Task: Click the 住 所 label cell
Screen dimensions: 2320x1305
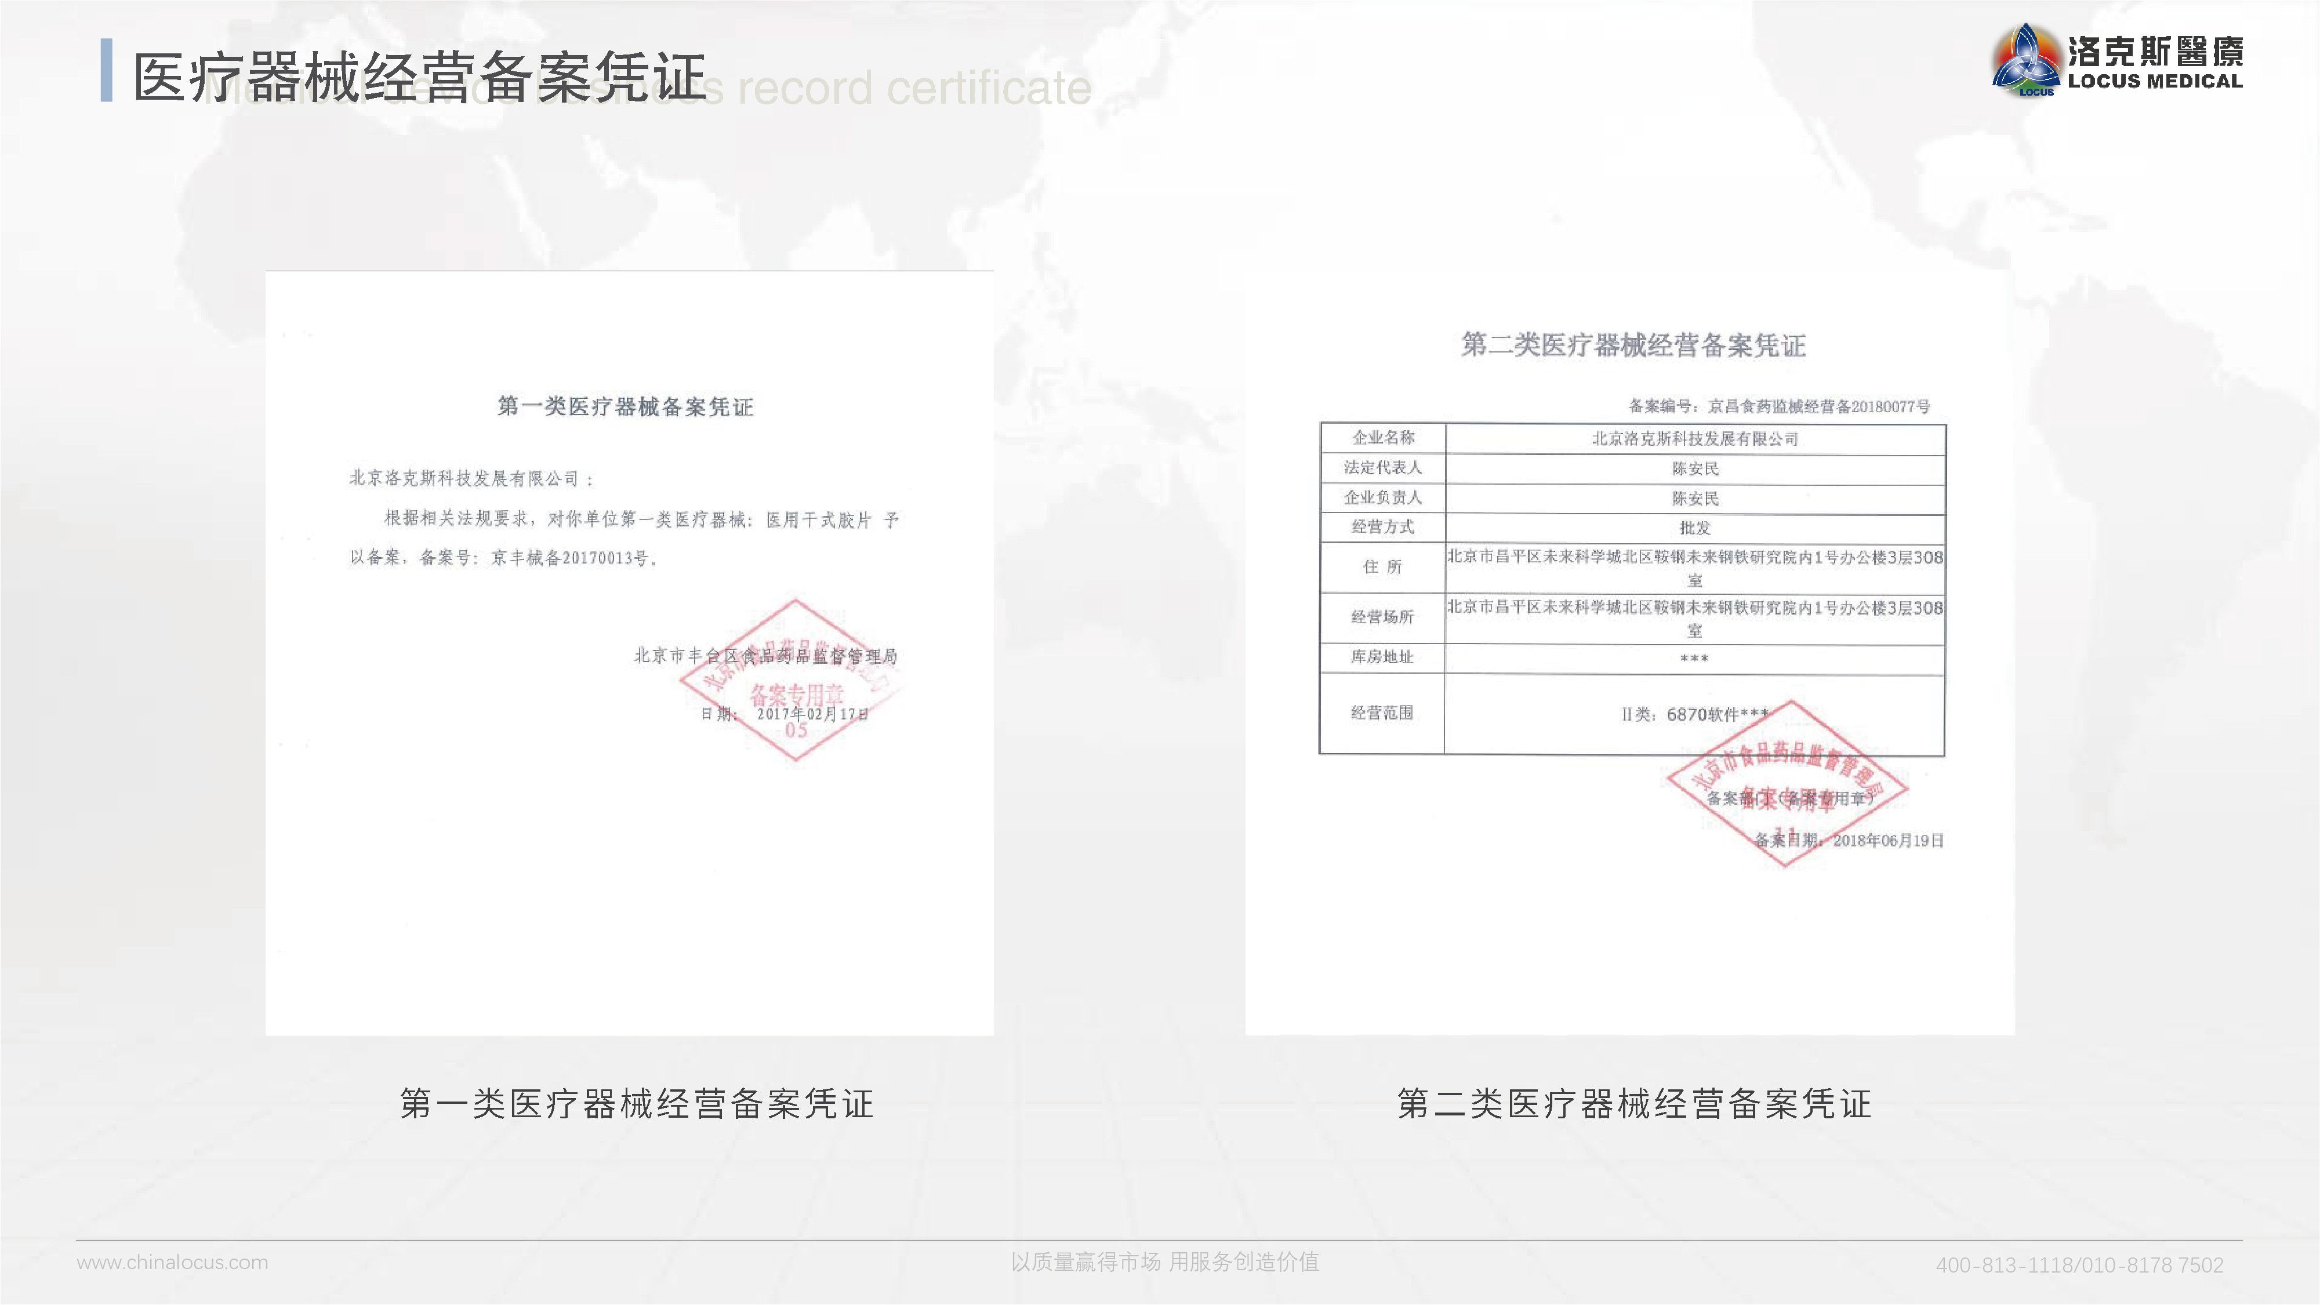Action: pos(1382,566)
